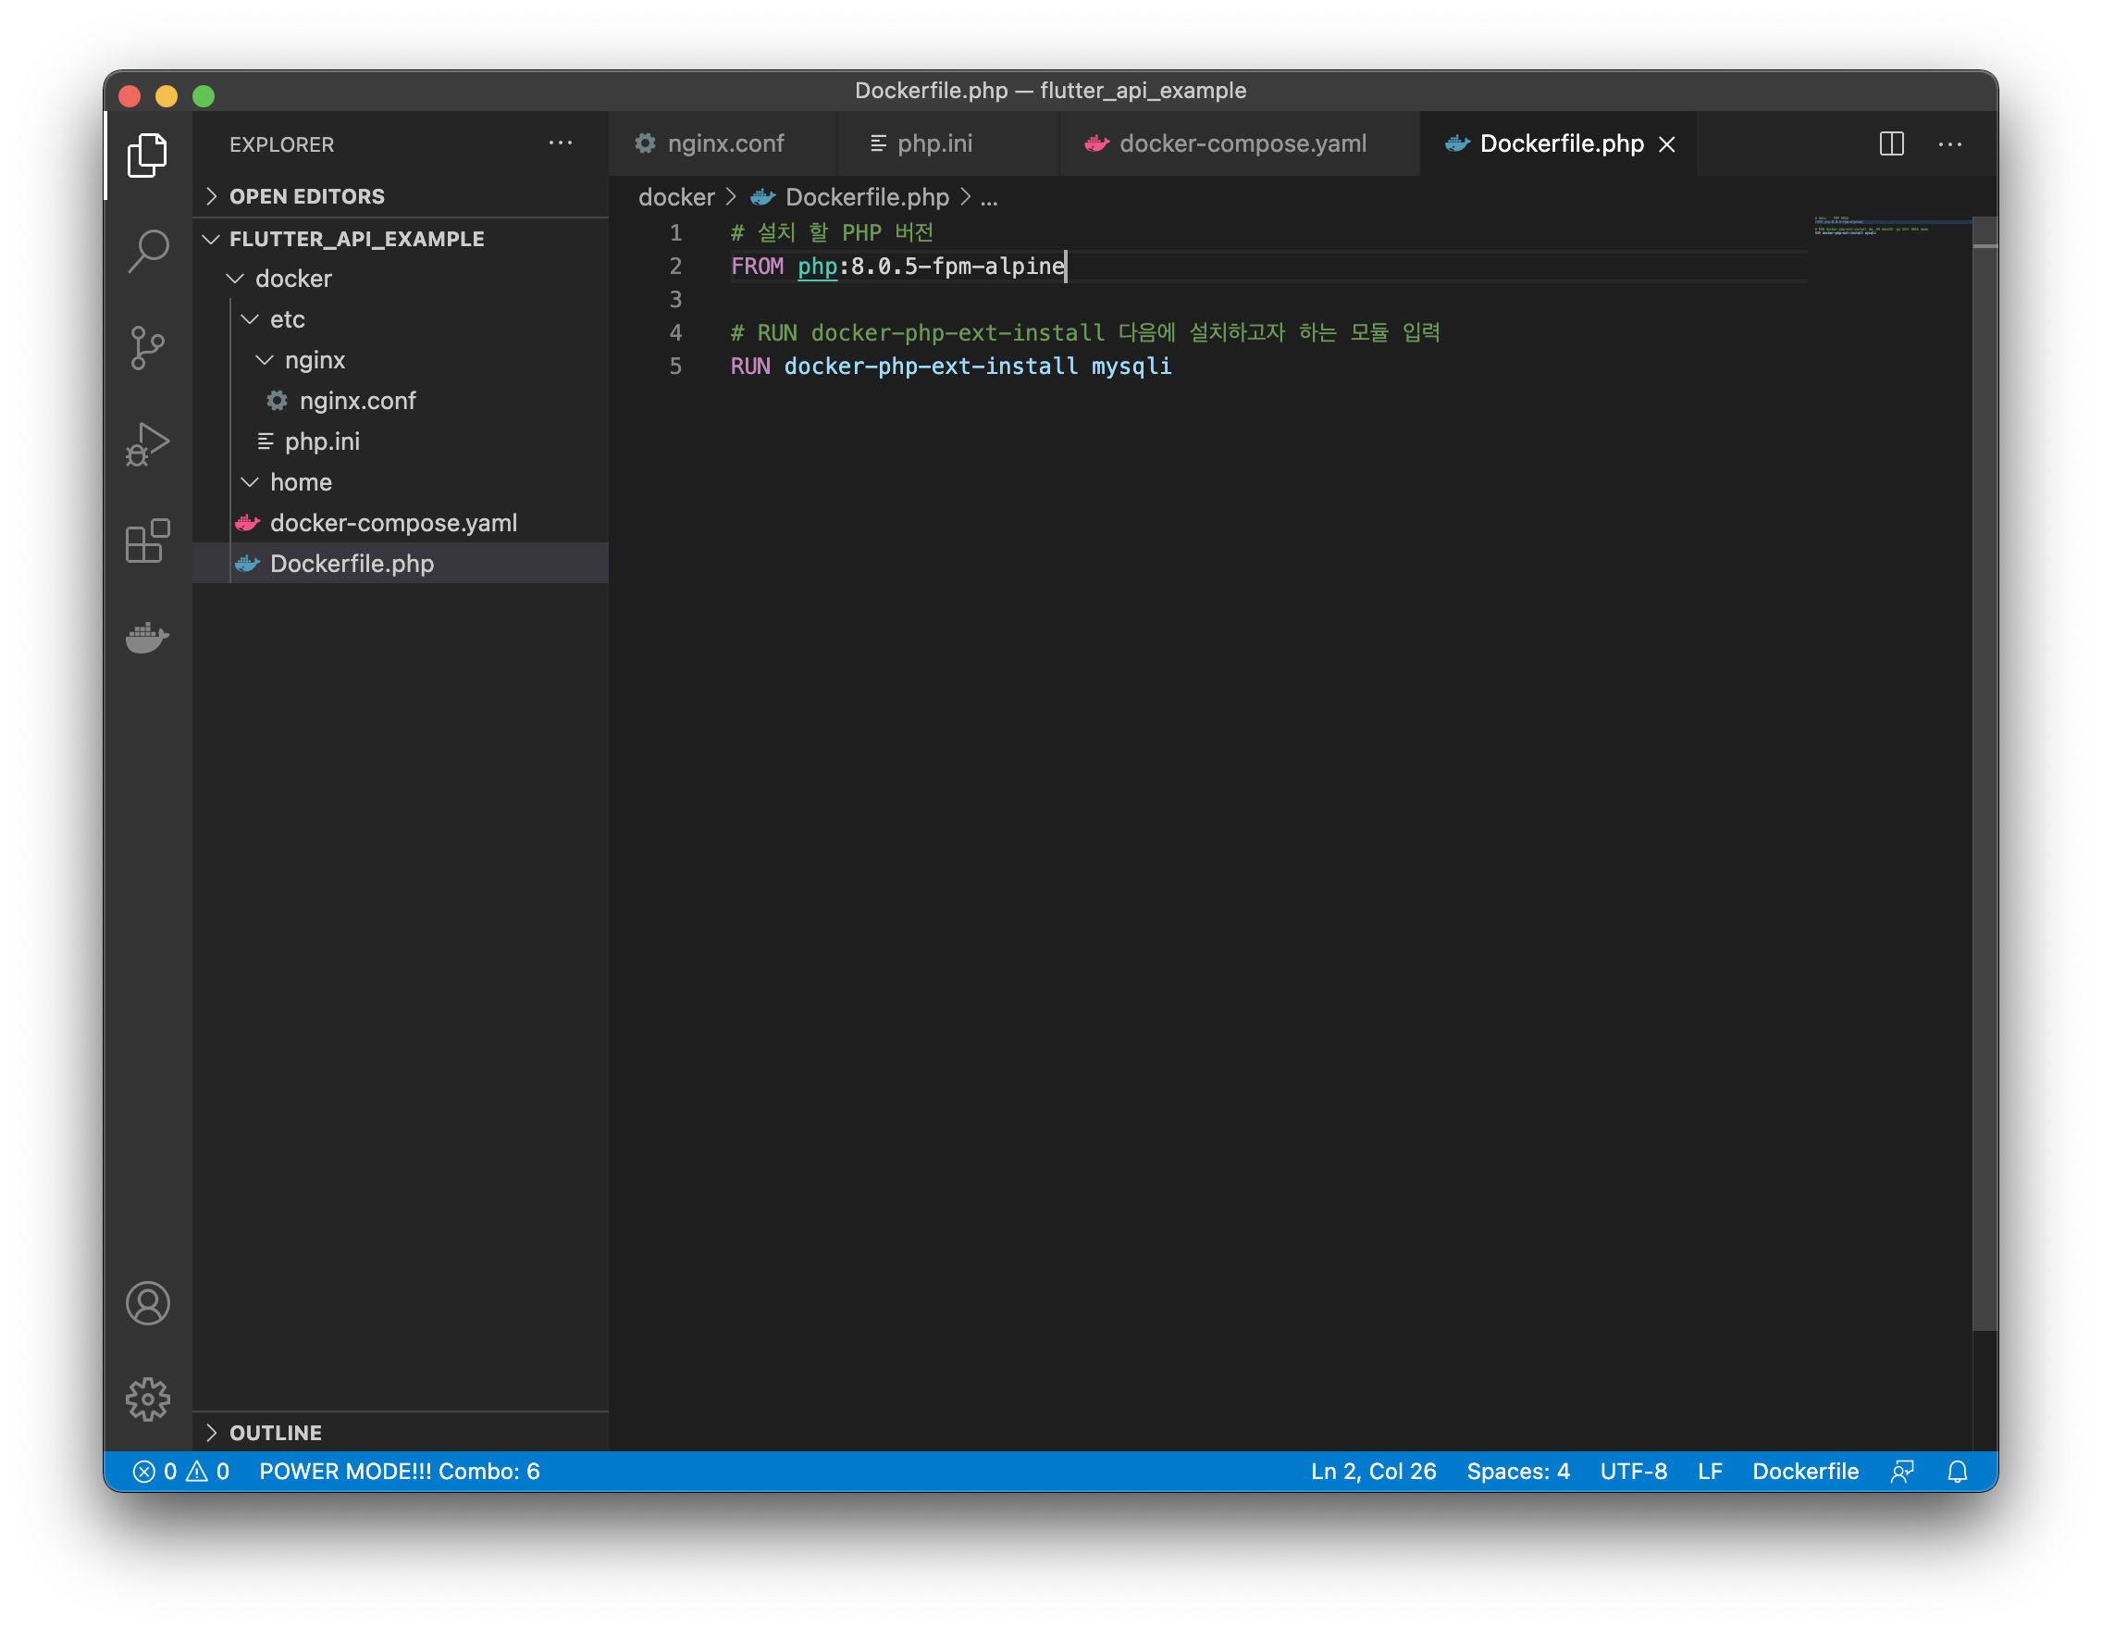Expand the Open Editors section
The height and width of the screenshot is (1629, 2102).
coord(306,196)
